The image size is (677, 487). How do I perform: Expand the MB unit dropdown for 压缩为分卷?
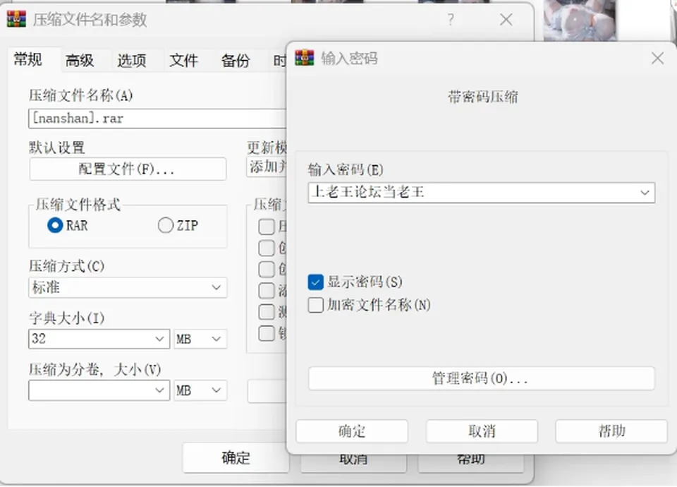click(x=200, y=390)
